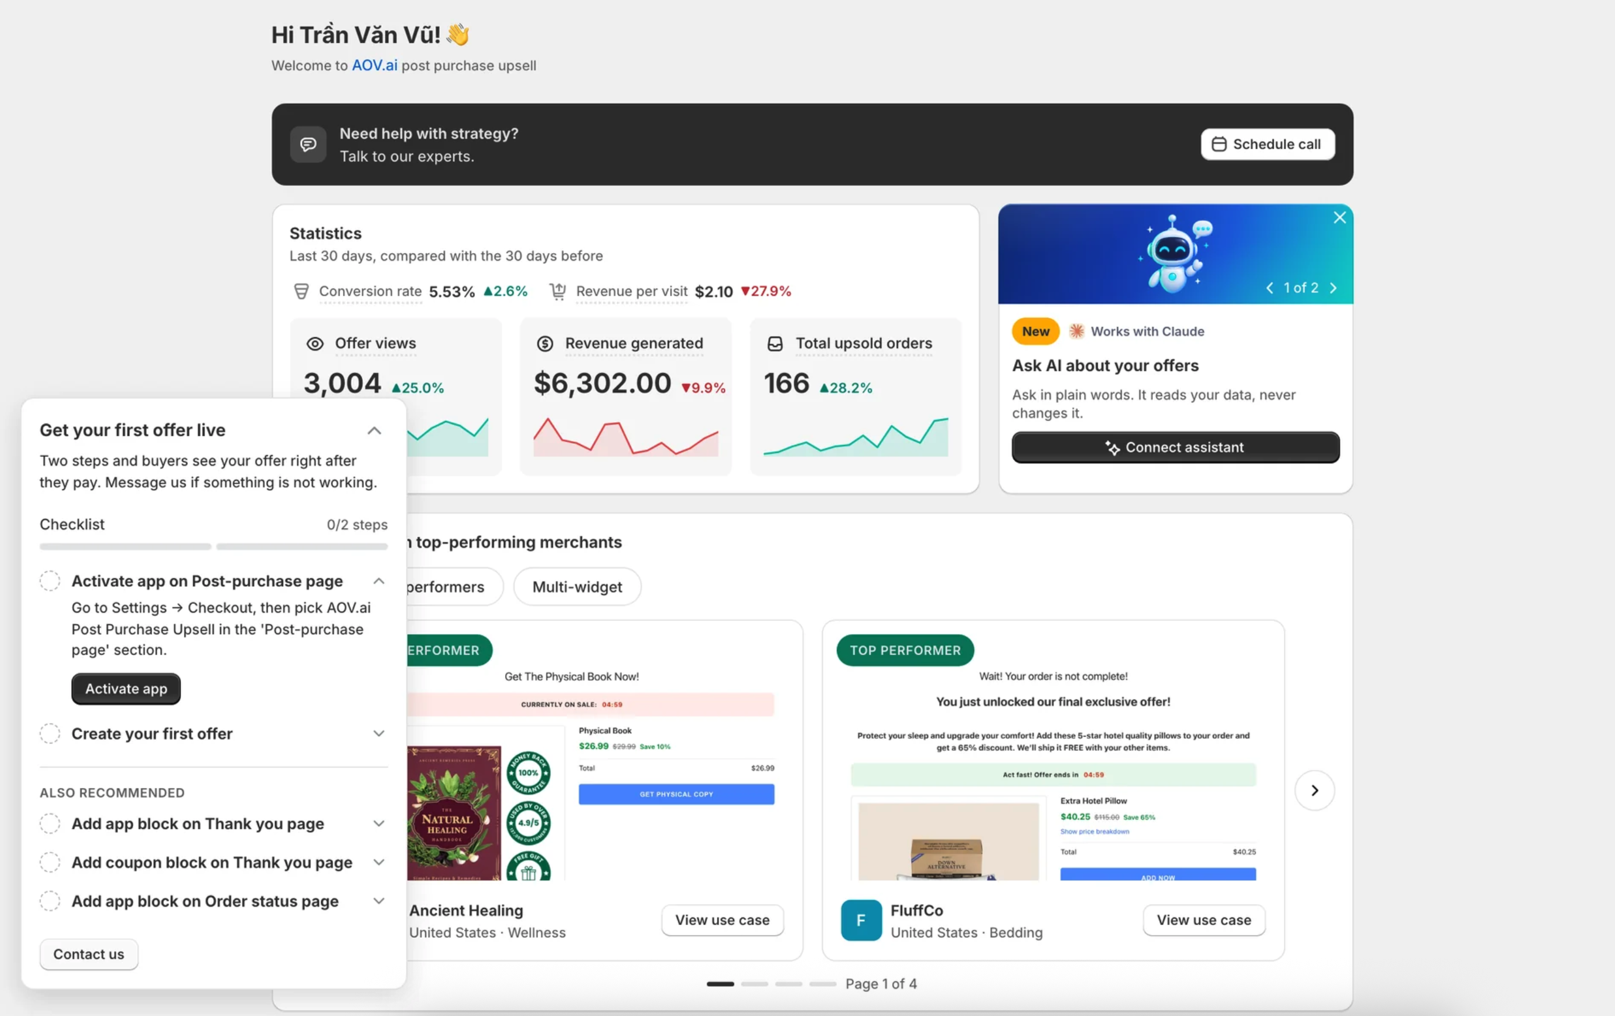The image size is (1615, 1016).
Task: Click the Schedule call button
Action: (1267, 144)
